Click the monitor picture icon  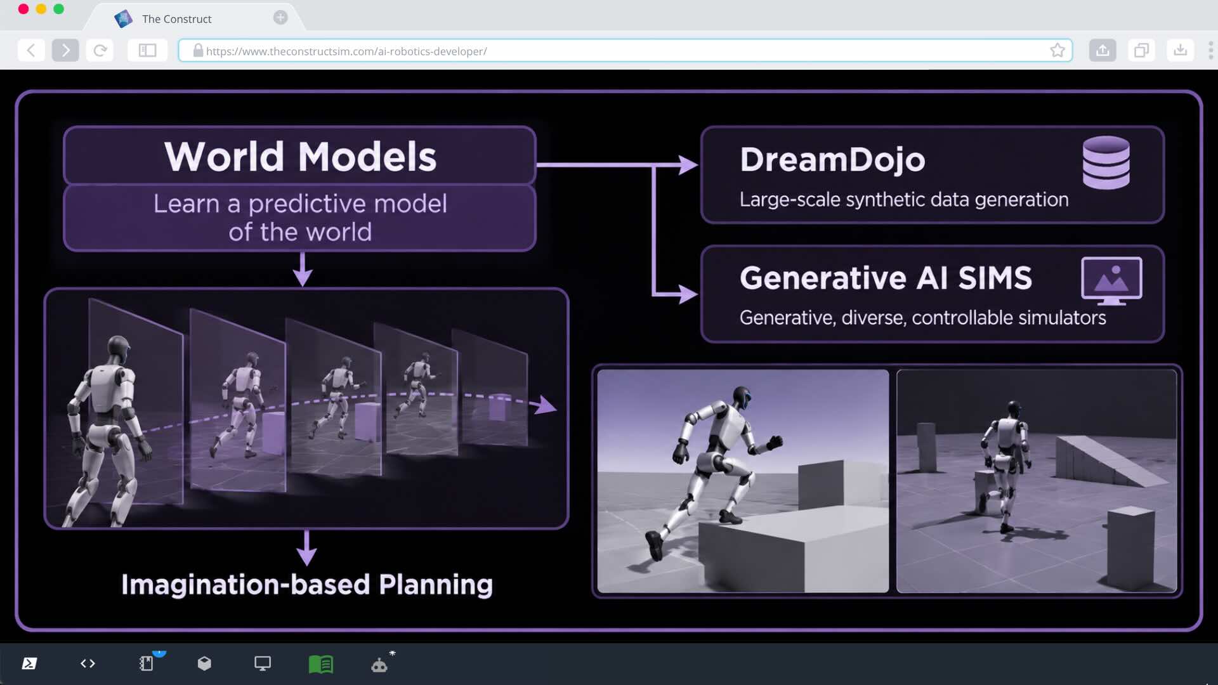click(1111, 281)
